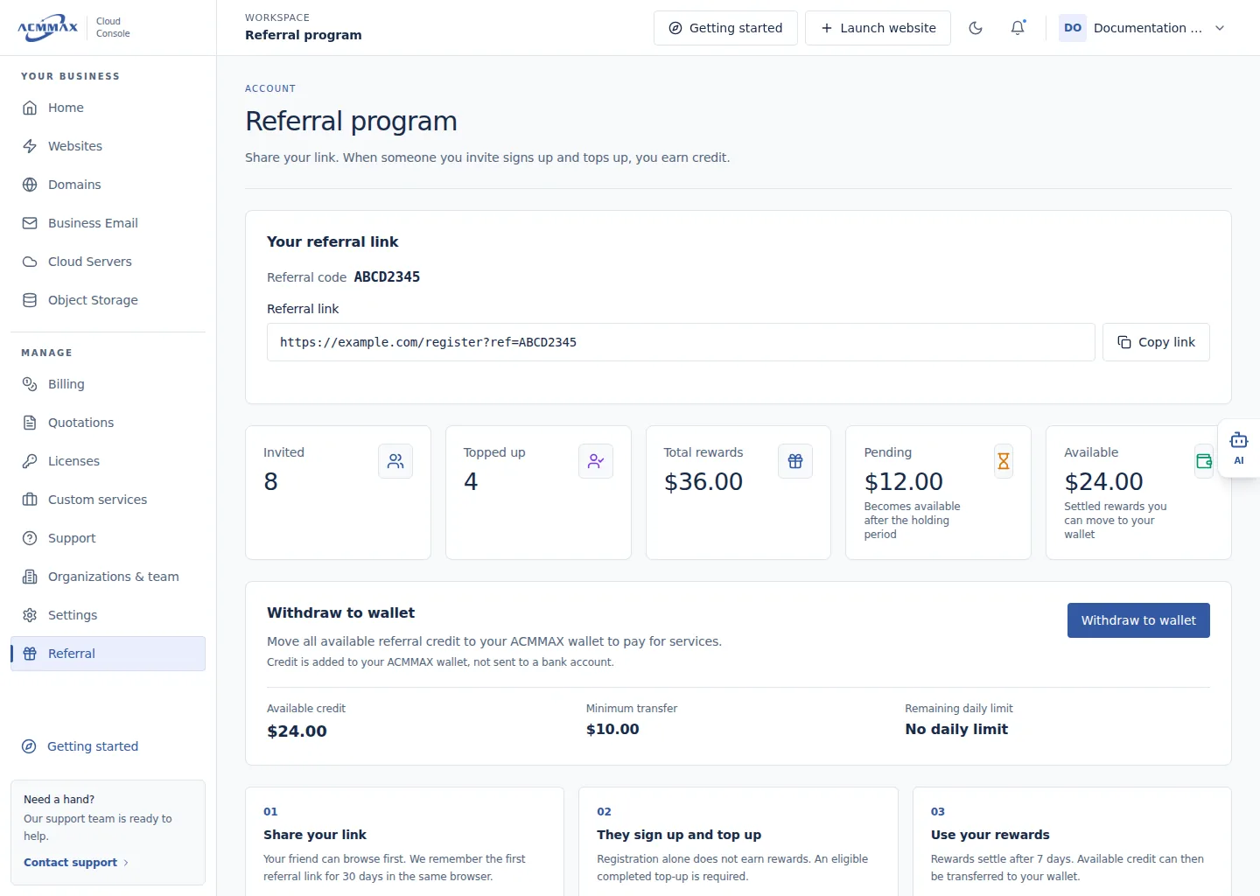Click the referral code ABCD2345 text
This screenshot has width=1260, height=896.
387,277
